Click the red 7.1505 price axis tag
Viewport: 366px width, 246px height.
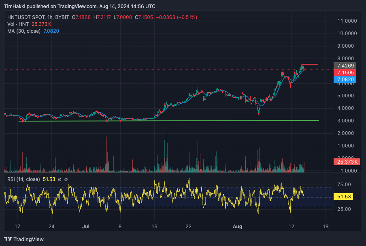pos(345,72)
